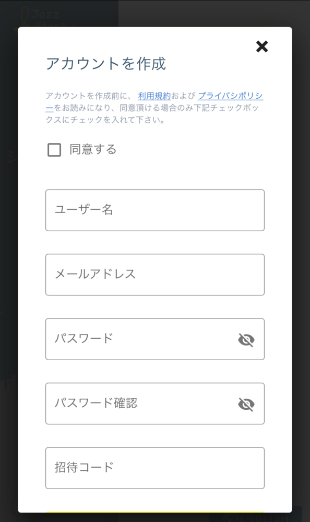This screenshot has height=522, width=310.
Task: Click the wrapped second-line part of the privacy link
Action: click(49, 108)
